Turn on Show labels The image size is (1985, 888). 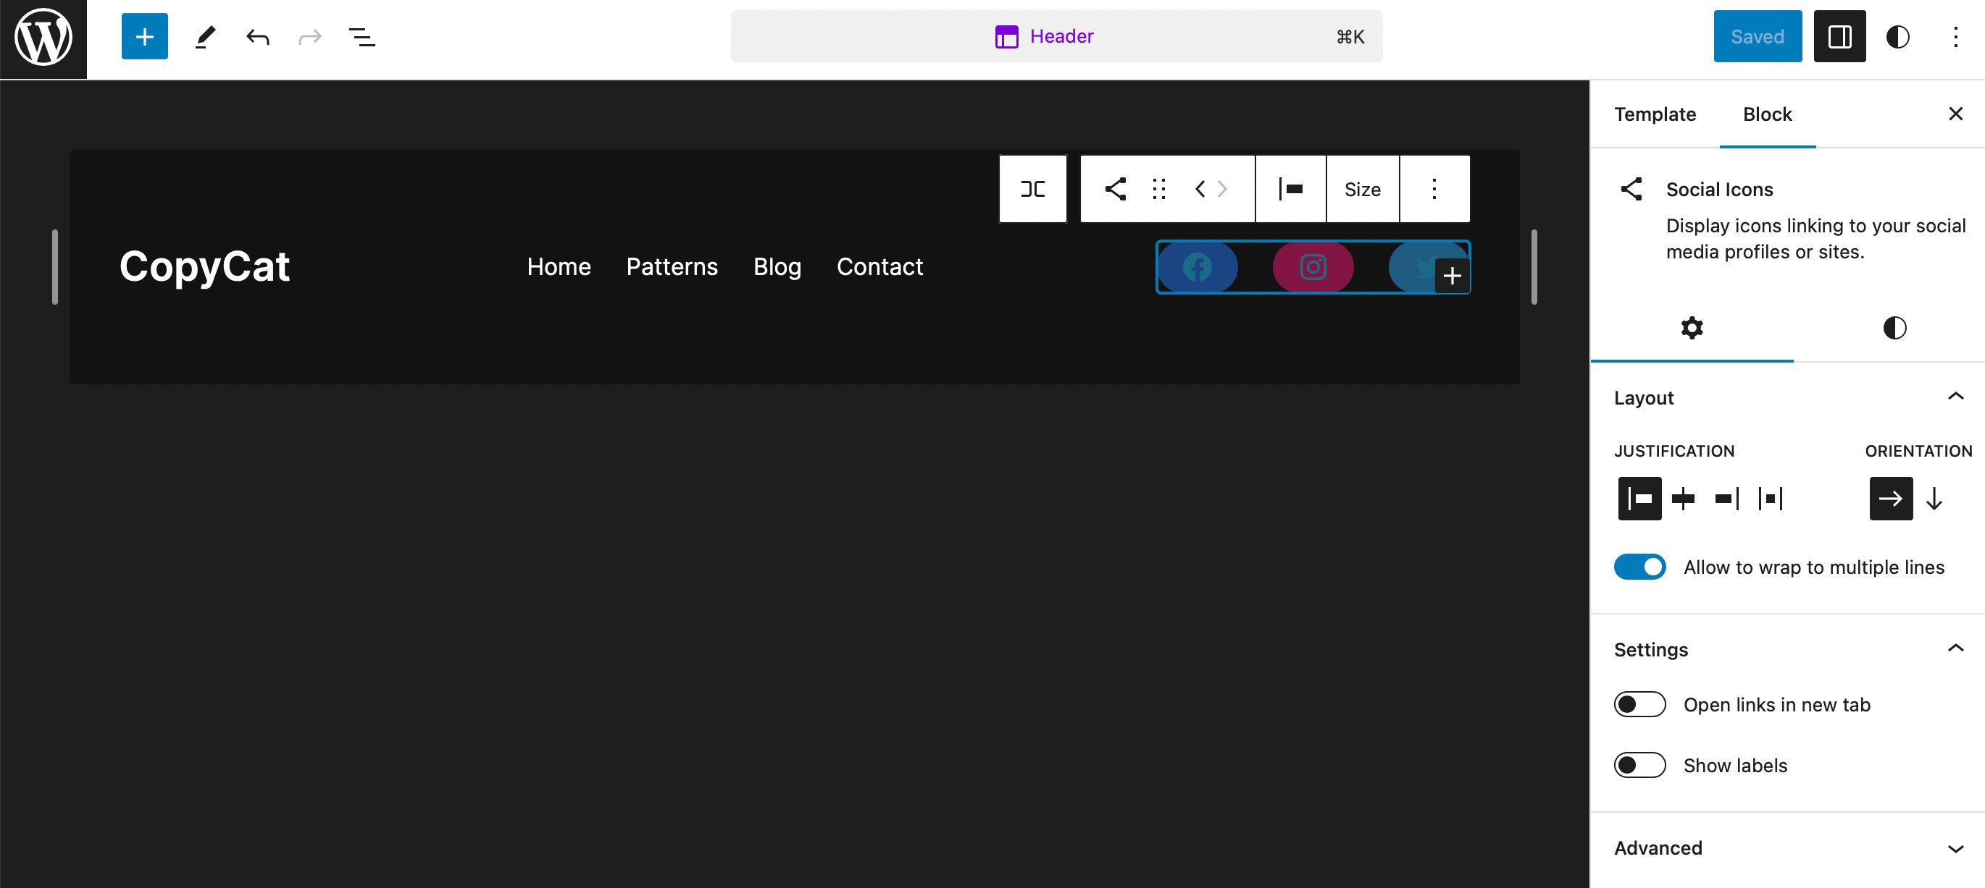[1639, 765]
